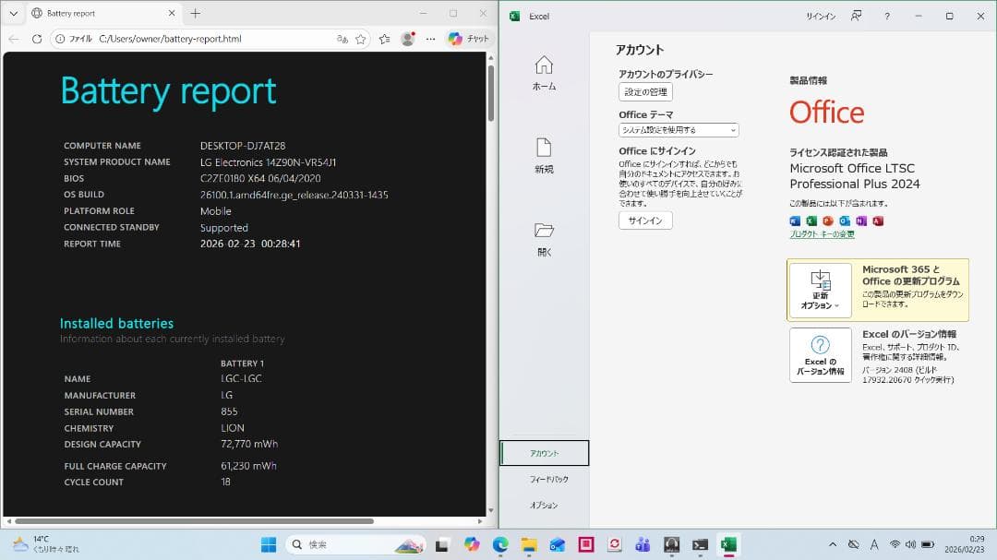The image size is (997, 560).
Task: Click the Sign in link in Excel title bar
Action: [x=821, y=16]
